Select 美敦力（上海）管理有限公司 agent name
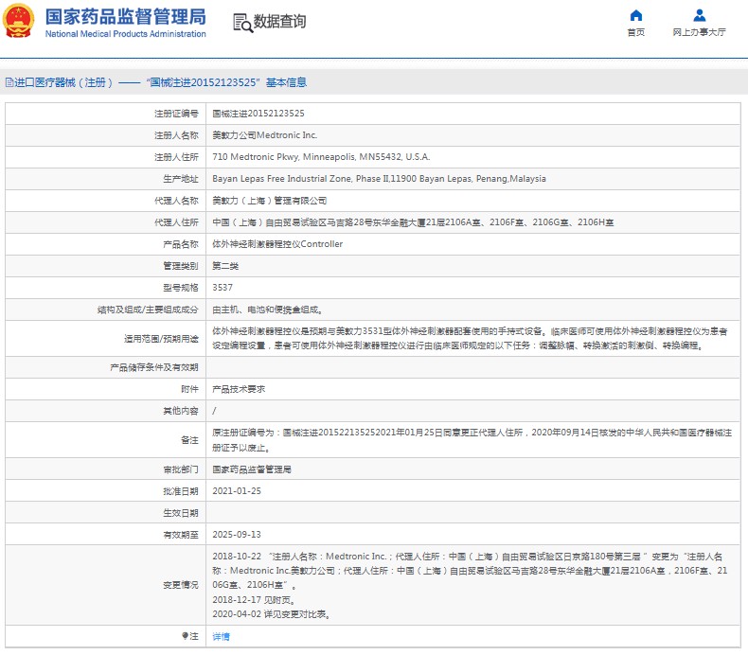Screen dimensions: 748x655 [270, 201]
